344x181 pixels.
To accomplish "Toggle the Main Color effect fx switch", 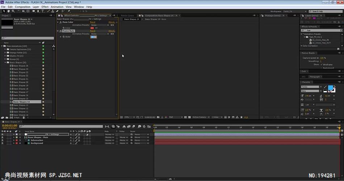I will [60, 22].
